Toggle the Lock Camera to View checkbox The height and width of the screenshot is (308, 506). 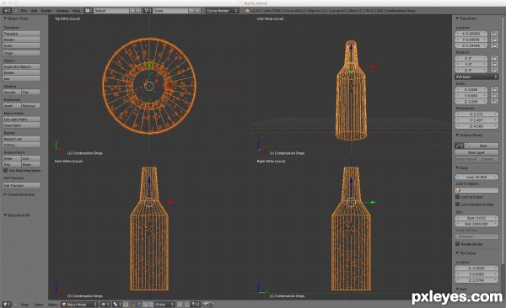[x=458, y=204]
